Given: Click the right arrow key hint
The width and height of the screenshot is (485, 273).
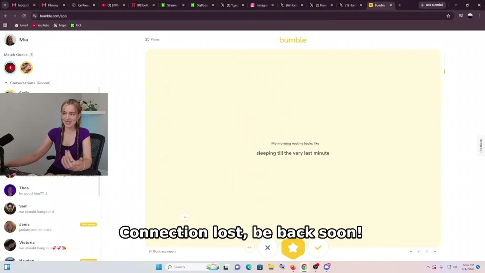Looking at the screenshot, I should (435, 251).
